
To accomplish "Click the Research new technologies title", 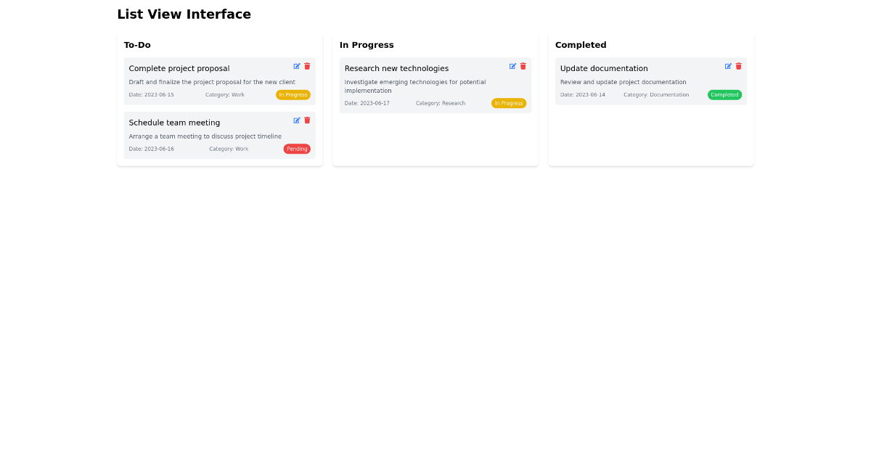I will [x=396, y=68].
